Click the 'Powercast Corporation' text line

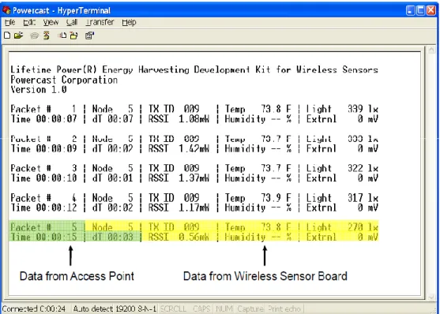click(64, 80)
